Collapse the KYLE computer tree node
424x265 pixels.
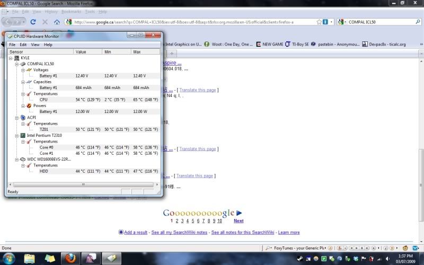point(11,58)
